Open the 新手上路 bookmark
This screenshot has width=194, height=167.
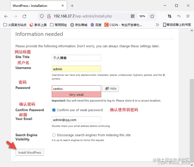tap(38, 25)
